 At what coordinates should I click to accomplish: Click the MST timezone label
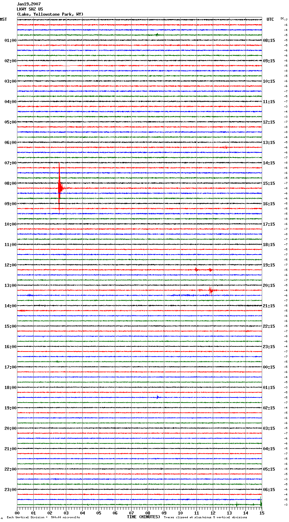[x=3, y=19]
